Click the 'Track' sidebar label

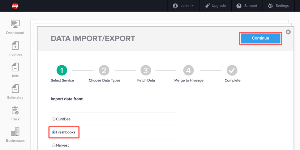(x=15, y=119)
